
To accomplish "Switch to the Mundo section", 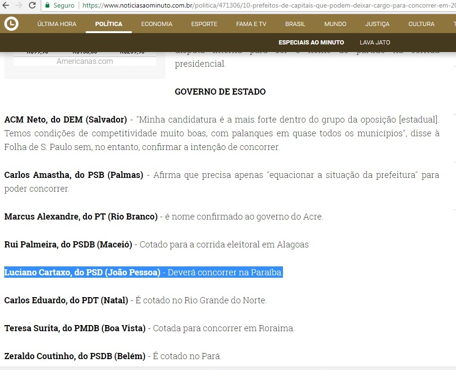I will (335, 24).
